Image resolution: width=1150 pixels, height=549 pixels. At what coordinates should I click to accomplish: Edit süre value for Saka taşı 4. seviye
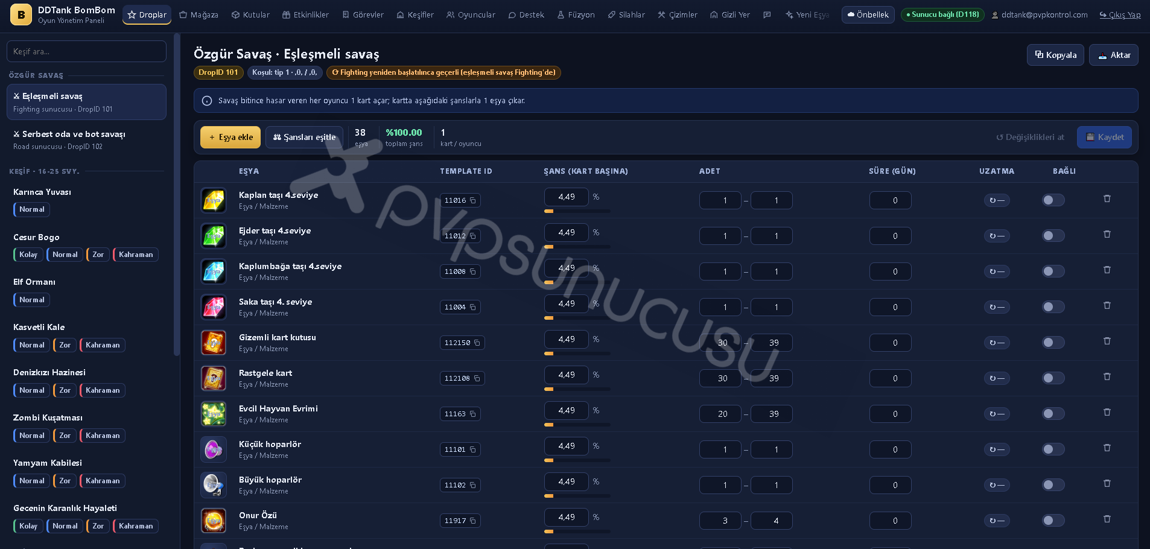coord(890,307)
